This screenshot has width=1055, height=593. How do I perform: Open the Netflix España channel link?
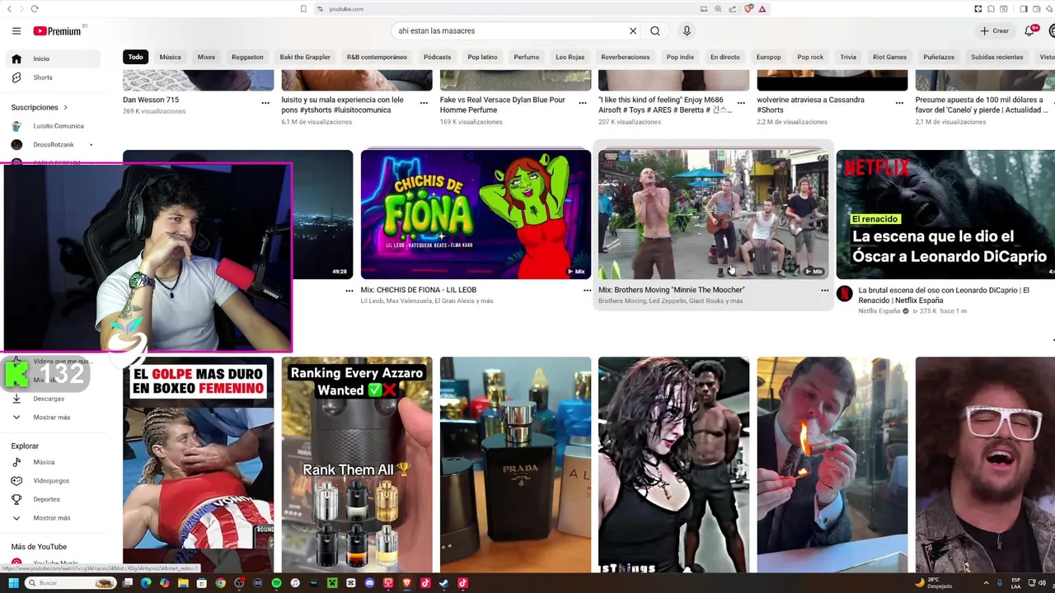click(879, 311)
